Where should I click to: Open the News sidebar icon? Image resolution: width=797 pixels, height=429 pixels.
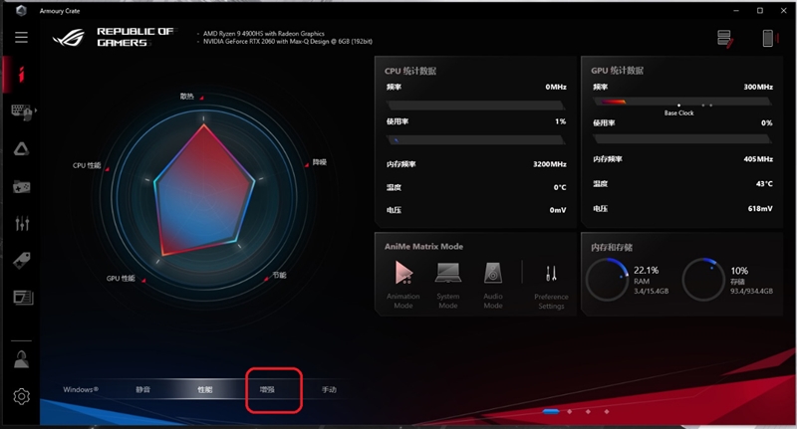click(23, 298)
